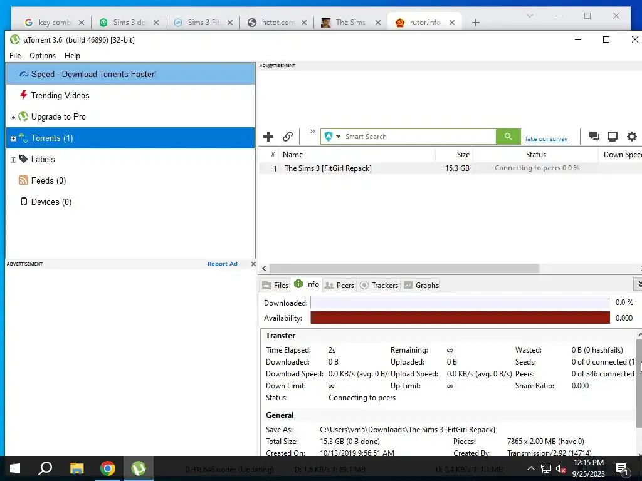This screenshot has height=481, width=642.
Task: Click the Feeds RSS icon
Action: coord(23,180)
